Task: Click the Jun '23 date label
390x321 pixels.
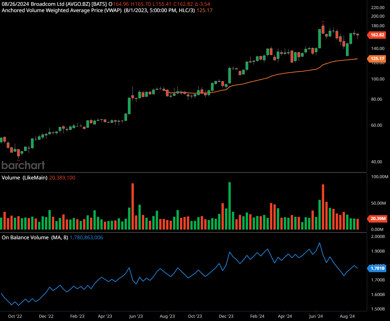Action: pos(136,316)
